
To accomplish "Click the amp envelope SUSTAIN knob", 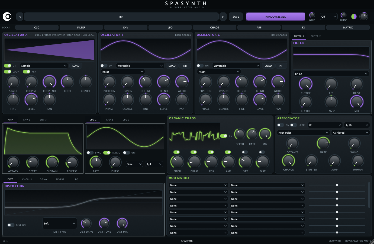I will coord(52,162).
